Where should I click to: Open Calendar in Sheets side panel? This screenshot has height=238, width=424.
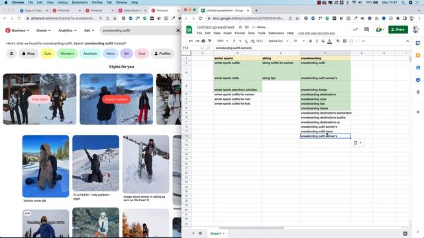[x=418, y=43]
